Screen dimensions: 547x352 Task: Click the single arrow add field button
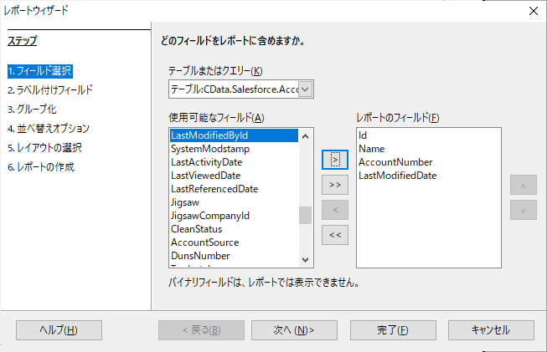(x=334, y=158)
